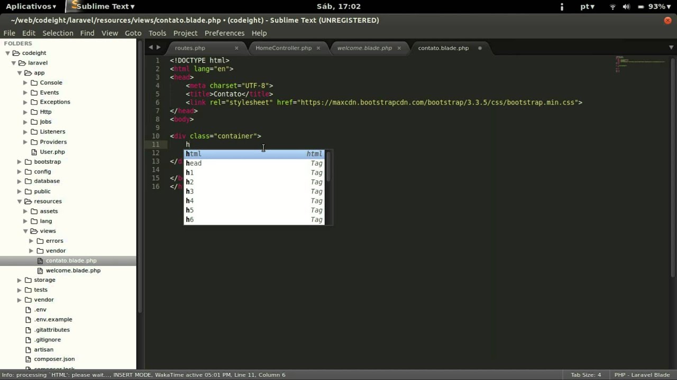Open the View menu
Screen dimensions: 677x380
click(x=109, y=33)
